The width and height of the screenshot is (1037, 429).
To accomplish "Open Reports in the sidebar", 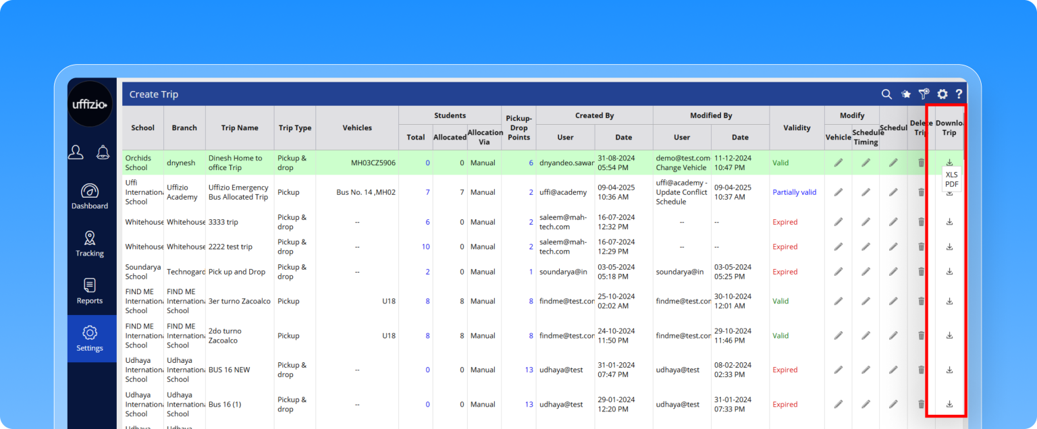I will (x=90, y=291).
